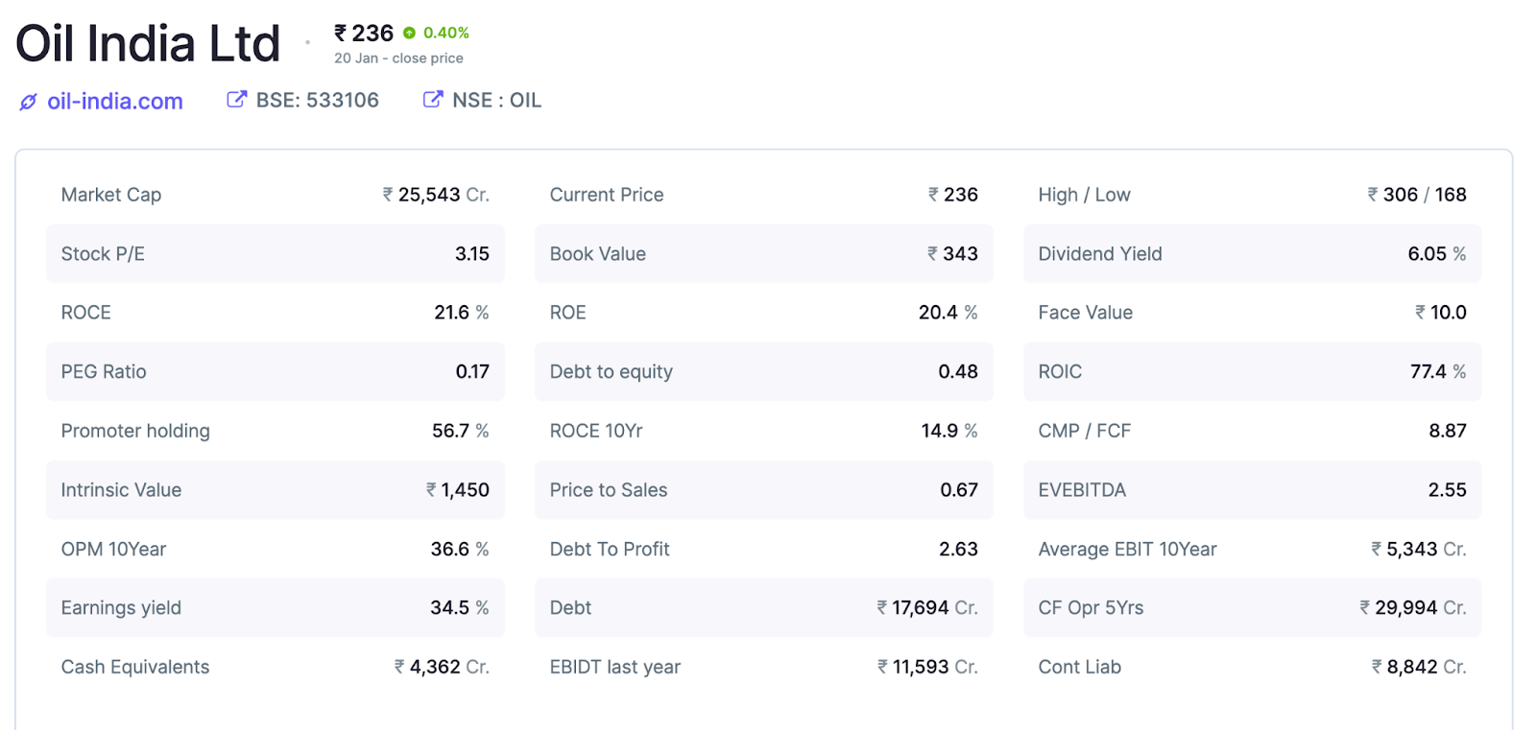Click the EVEBITDA label
Screen dimensions: 1536x730
(x=1082, y=490)
